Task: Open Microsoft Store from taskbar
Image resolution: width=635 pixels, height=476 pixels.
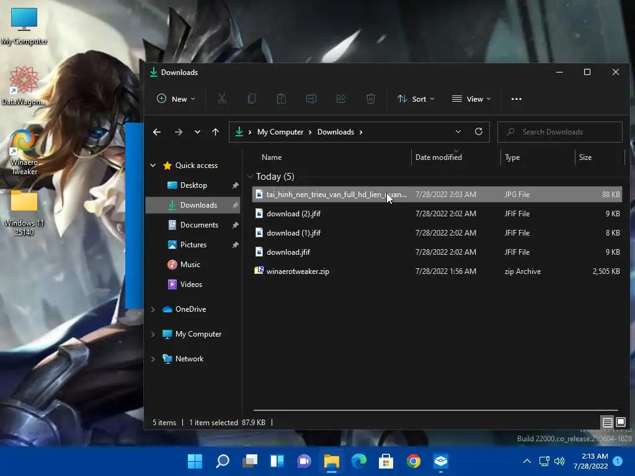Action: coord(386,461)
